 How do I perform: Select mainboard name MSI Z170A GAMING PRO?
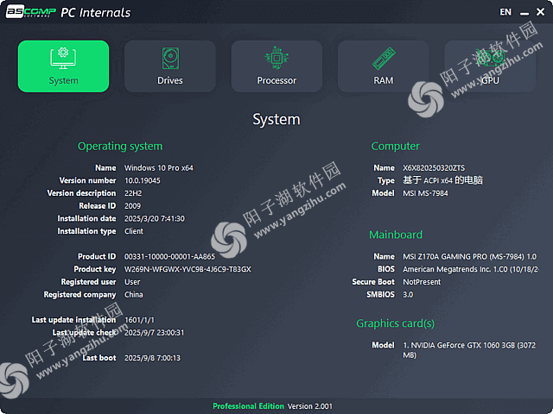470,257
